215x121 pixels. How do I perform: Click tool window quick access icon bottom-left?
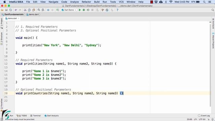point(2,119)
